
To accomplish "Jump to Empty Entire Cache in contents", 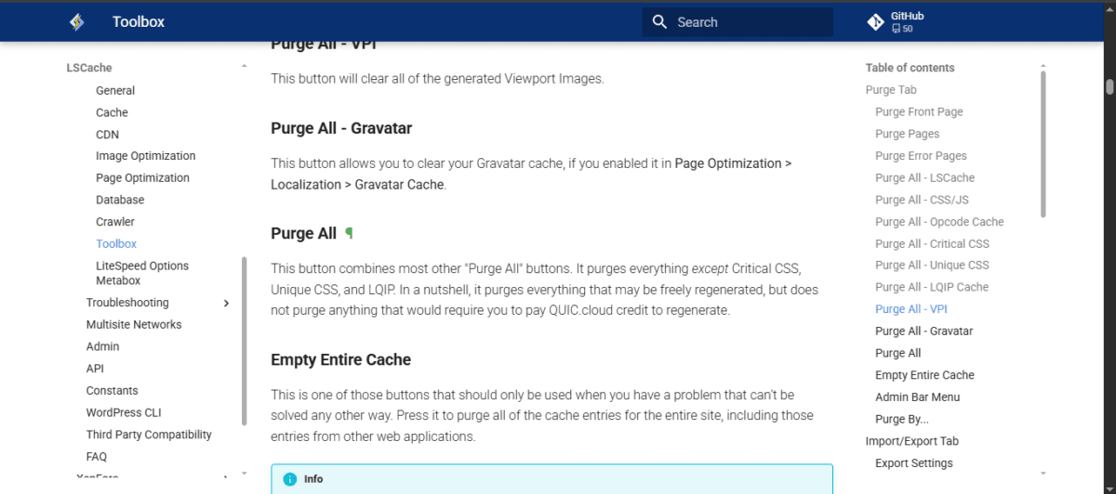I will [x=924, y=375].
